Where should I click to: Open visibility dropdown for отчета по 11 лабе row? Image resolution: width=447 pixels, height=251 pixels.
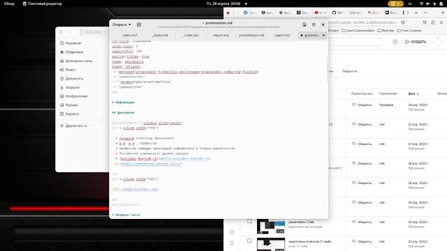pyautogui.click(x=365, y=242)
